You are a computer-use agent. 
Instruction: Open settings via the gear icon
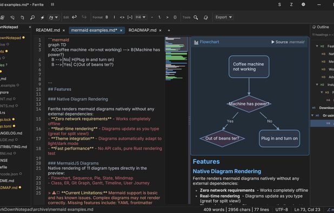pos(303,4)
